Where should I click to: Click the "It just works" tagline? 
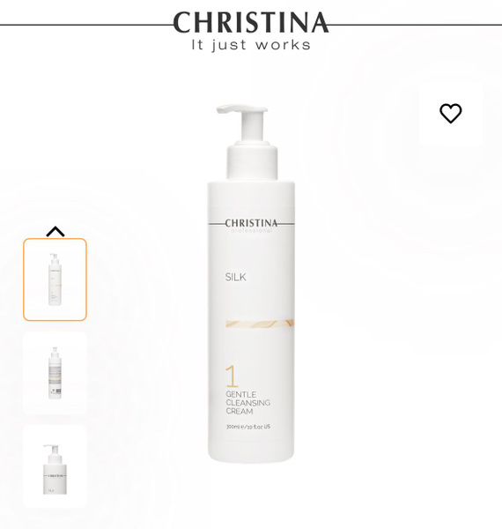tap(251, 45)
